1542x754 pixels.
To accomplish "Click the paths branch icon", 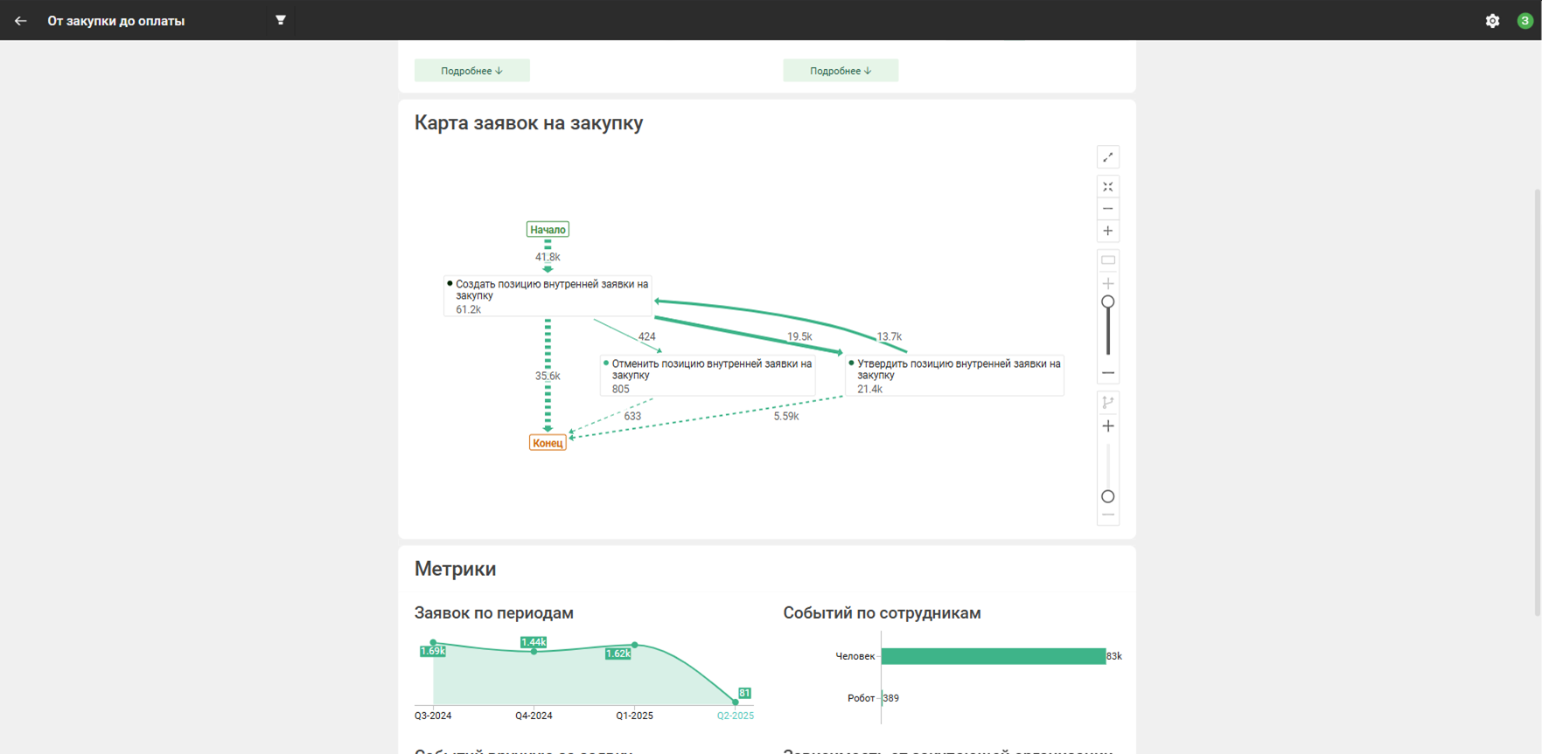I will [x=1108, y=402].
